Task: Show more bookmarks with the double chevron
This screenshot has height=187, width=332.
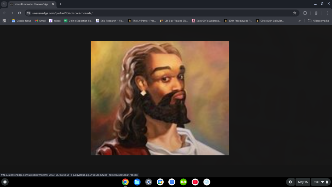Action: (299, 21)
